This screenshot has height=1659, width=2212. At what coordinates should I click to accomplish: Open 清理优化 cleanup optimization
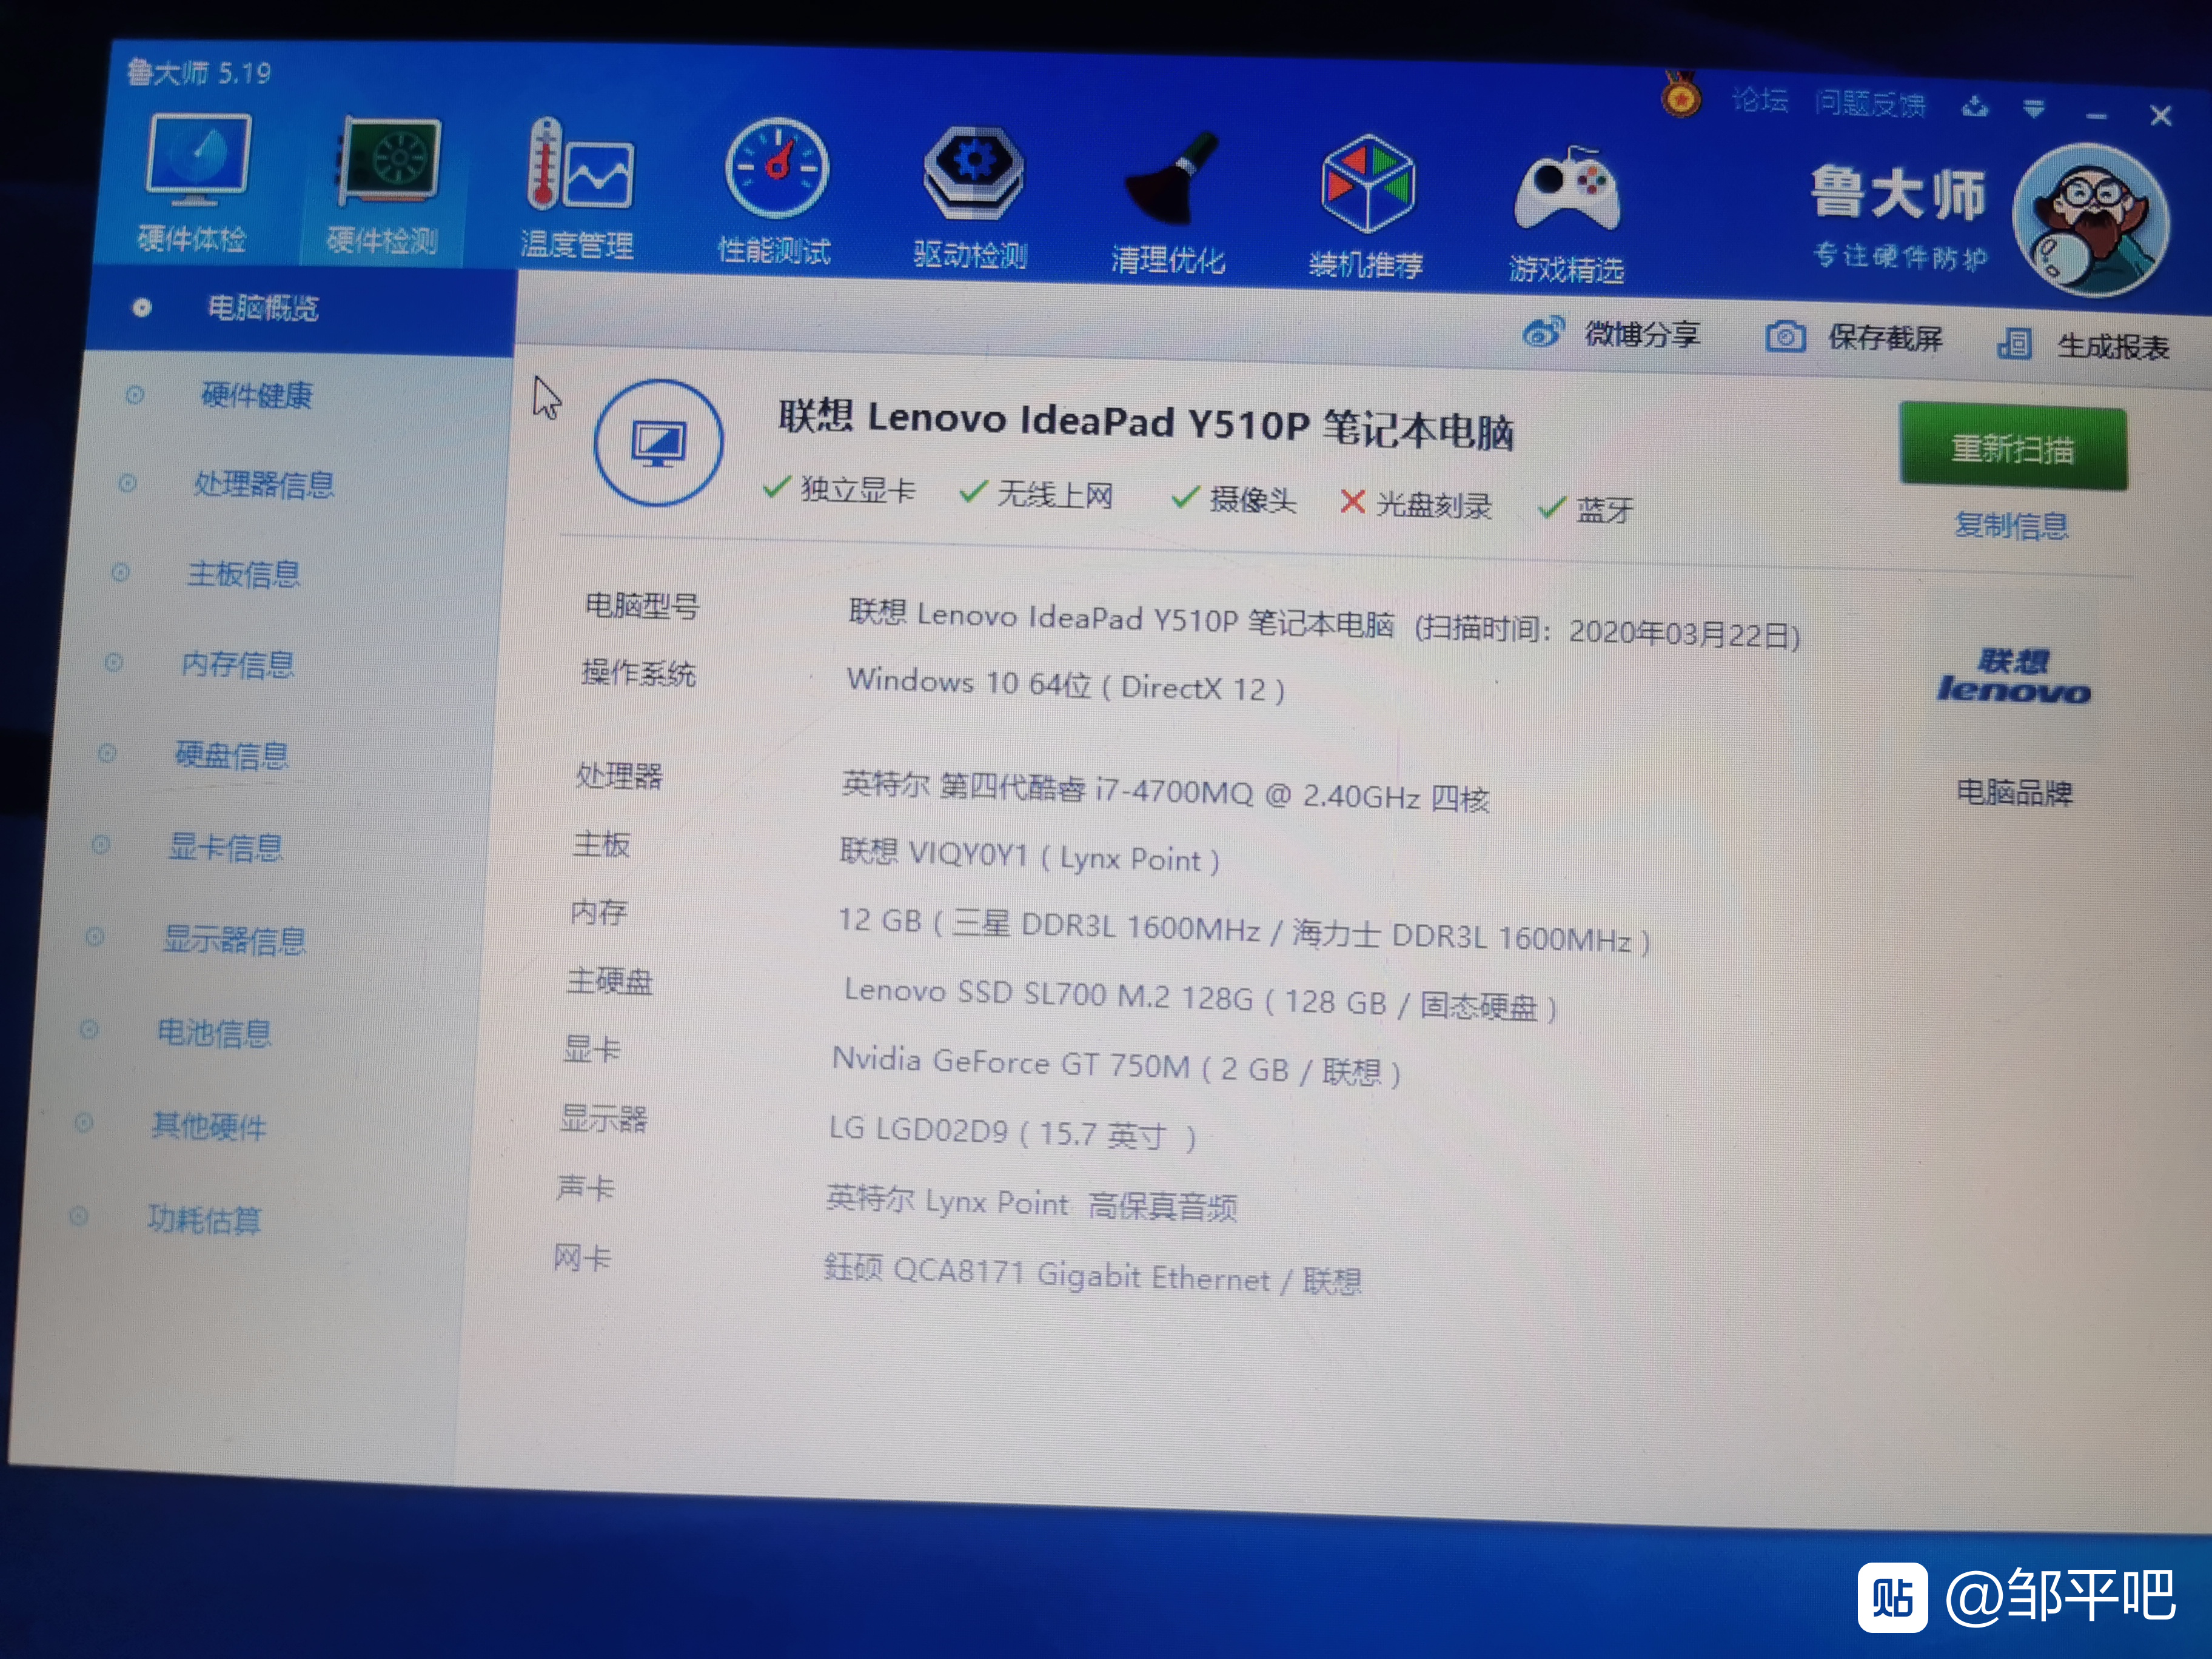tap(1169, 205)
